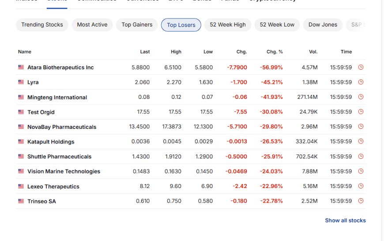Click the 332.04K volume value

tap(307, 141)
